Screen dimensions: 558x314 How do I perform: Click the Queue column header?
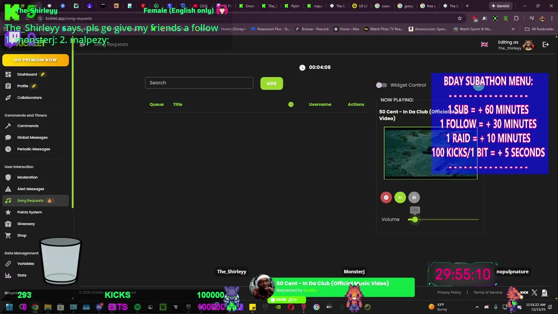click(x=157, y=104)
